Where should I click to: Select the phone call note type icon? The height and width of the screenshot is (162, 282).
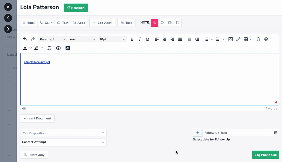coord(155,23)
